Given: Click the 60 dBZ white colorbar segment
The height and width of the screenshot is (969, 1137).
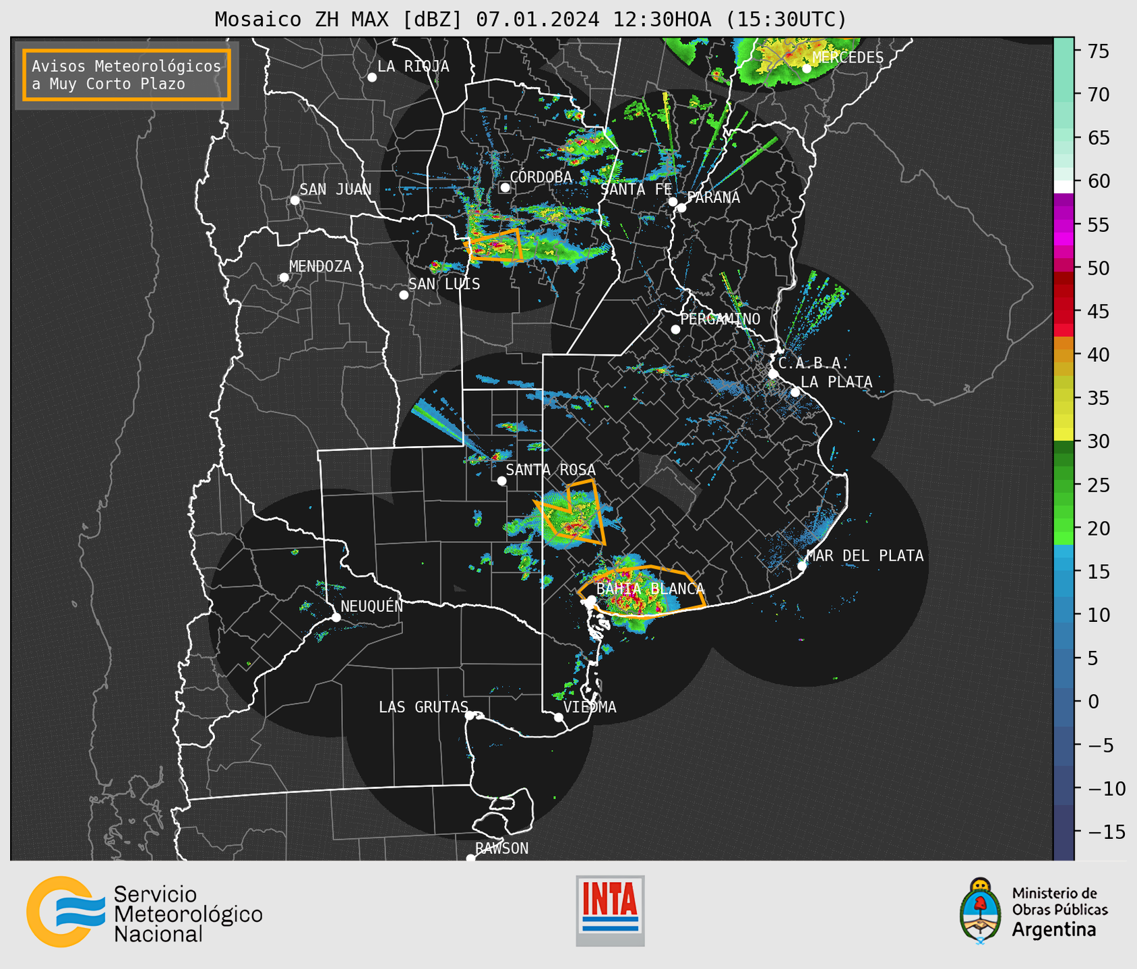Looking at the screenshot, I should pyautogui.click(x=1064, y=186).
